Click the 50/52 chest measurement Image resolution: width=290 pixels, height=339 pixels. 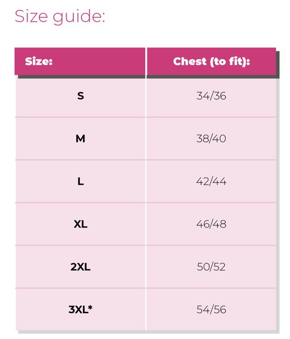coord(211,267)
